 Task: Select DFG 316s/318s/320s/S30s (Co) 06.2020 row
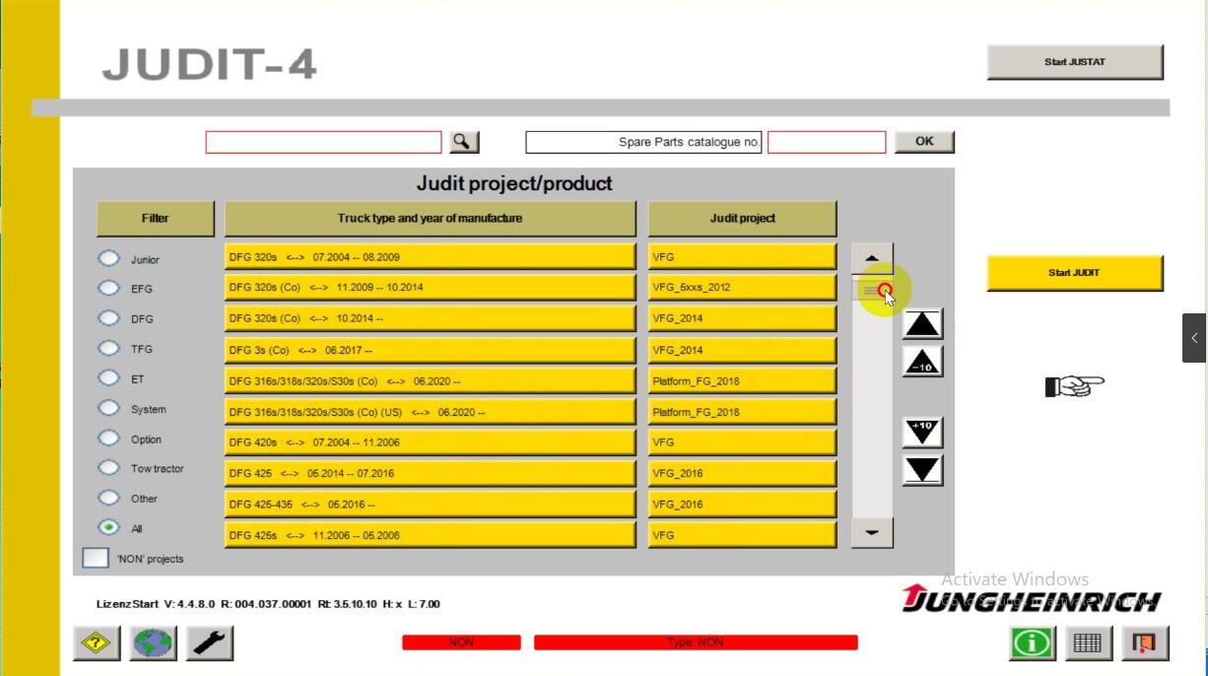(431, 381)
